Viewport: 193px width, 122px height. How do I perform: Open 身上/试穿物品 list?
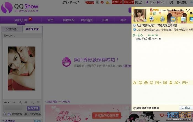(x=33, y=114)
